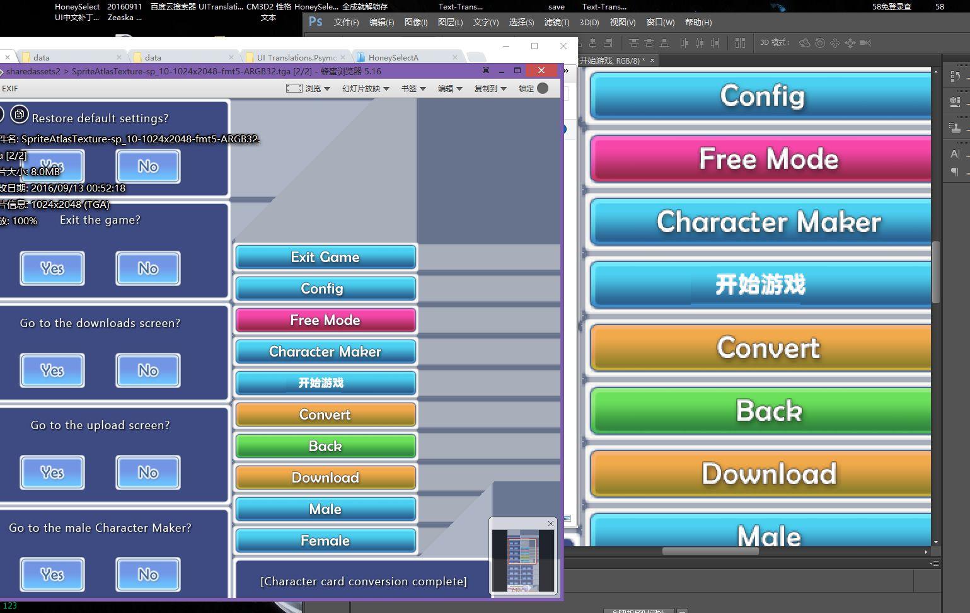Screen dimensions: 970x613
Task: Toggle the 锁定 lock switch
Action: tap(542, 88)
